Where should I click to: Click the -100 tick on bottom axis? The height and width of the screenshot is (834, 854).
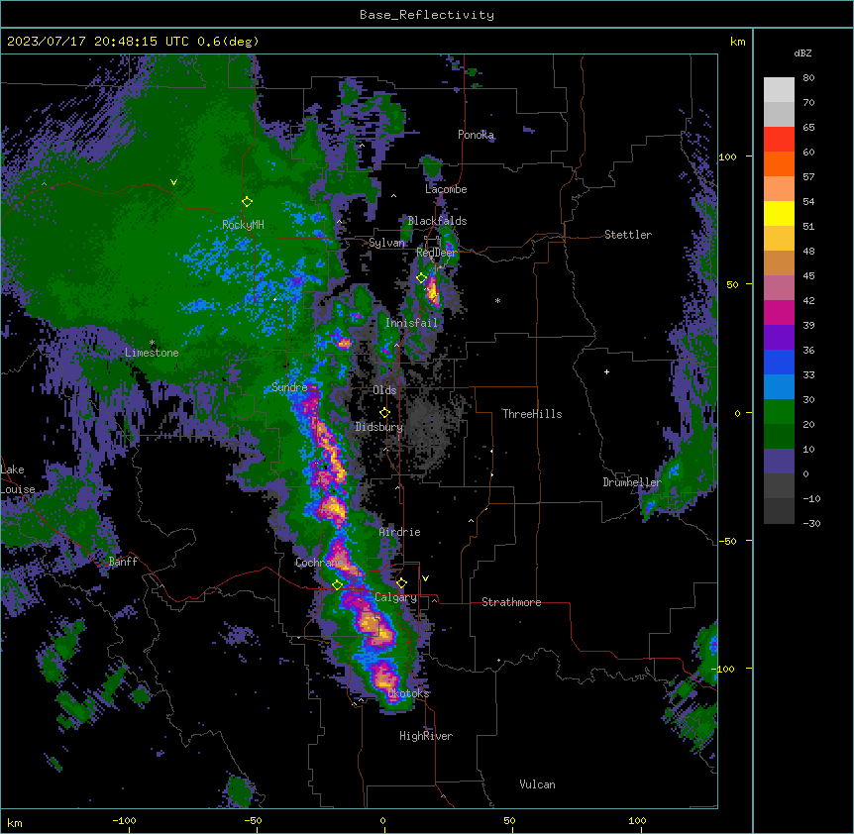click(124, 820)
